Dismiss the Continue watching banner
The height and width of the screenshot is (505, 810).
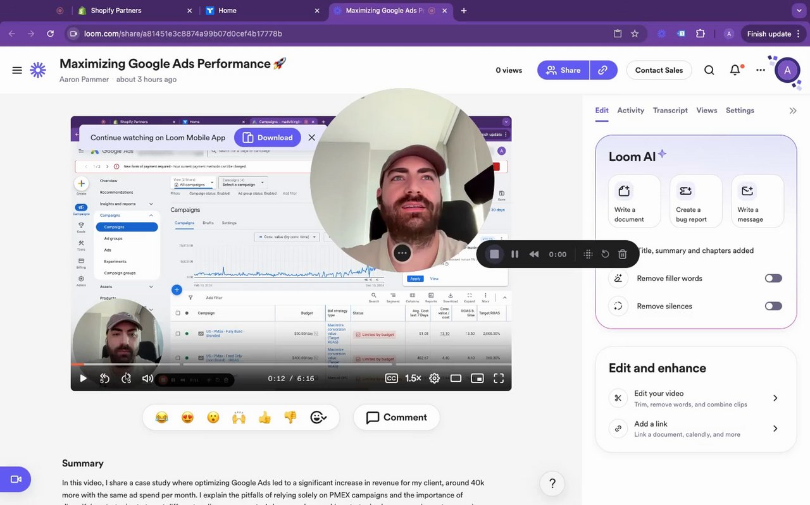(x=311, y=137)
